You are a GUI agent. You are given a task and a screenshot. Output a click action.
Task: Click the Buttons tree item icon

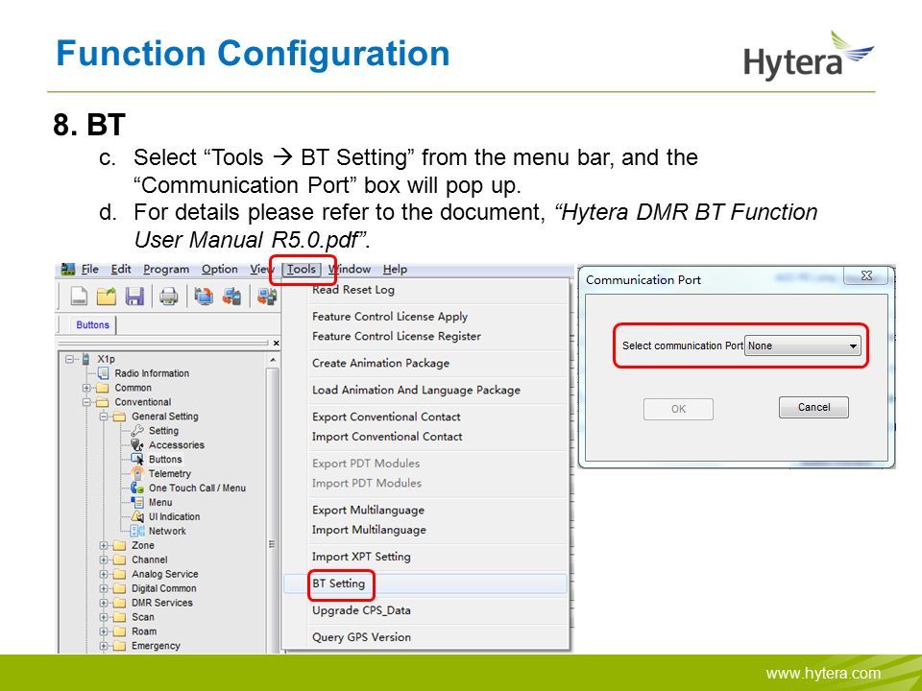click(x=137, y=459)
